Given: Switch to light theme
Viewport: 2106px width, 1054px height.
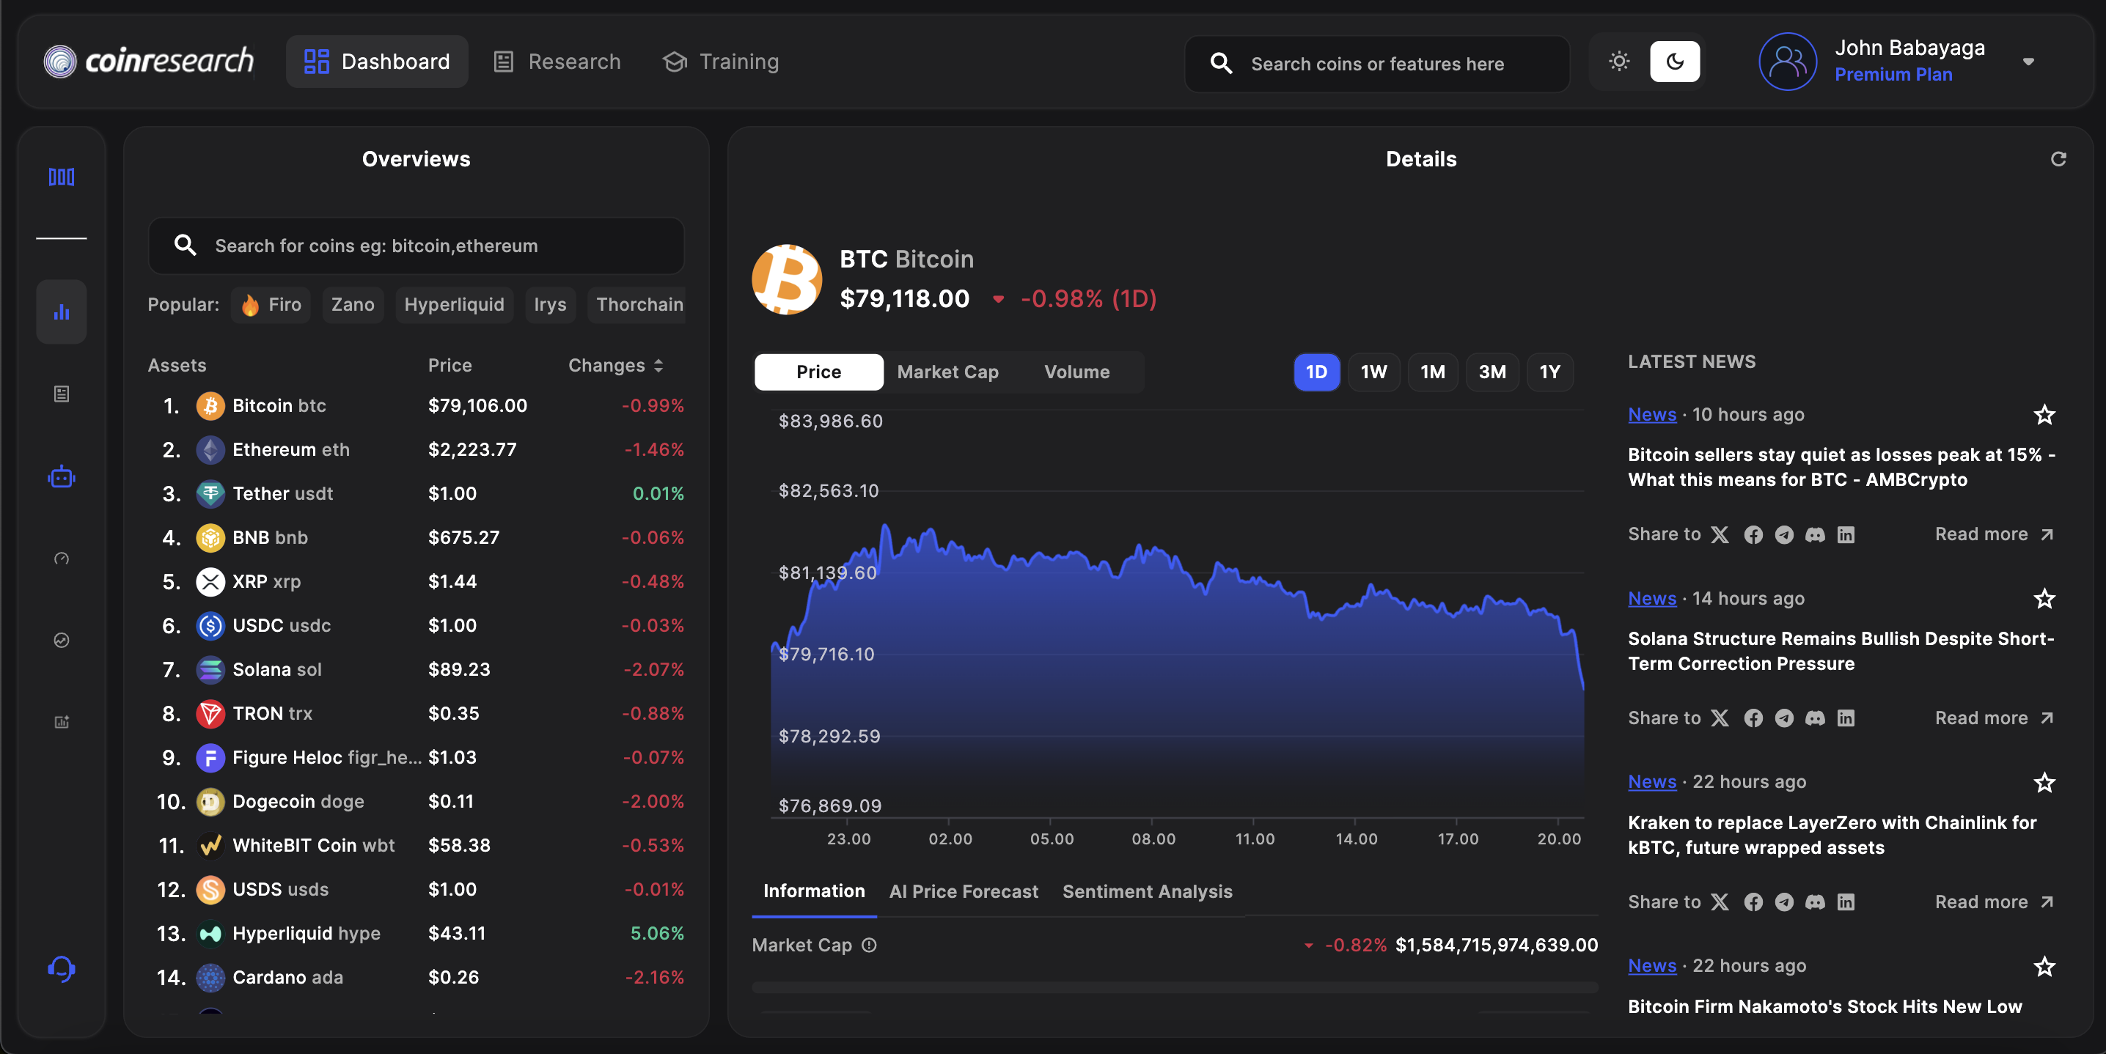Looking at the screenshot, I should pos(1619,62).
